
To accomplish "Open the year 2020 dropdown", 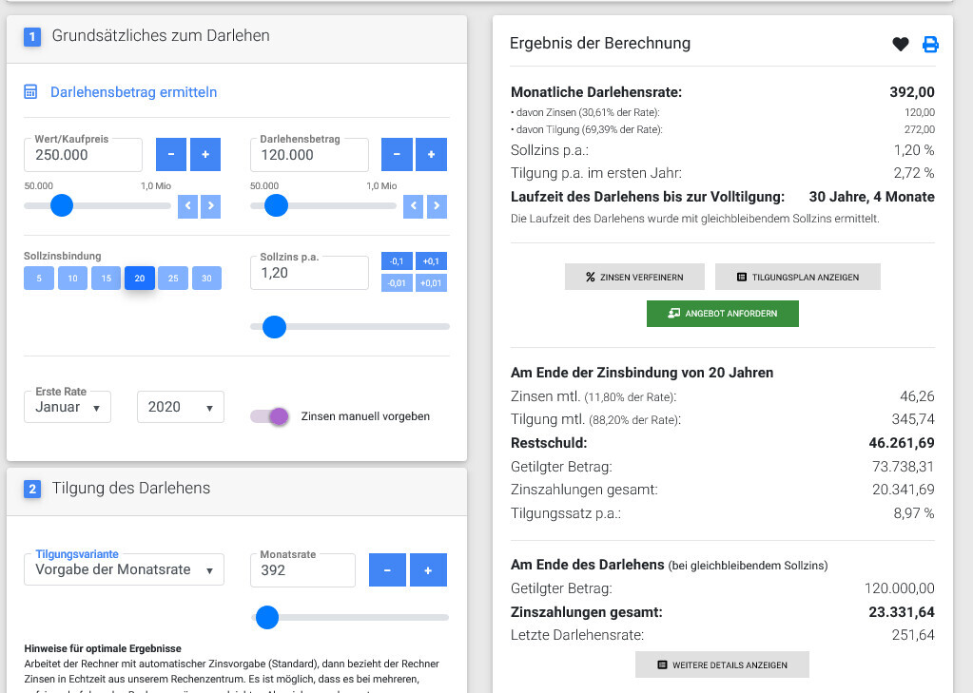I will point(181,407).
